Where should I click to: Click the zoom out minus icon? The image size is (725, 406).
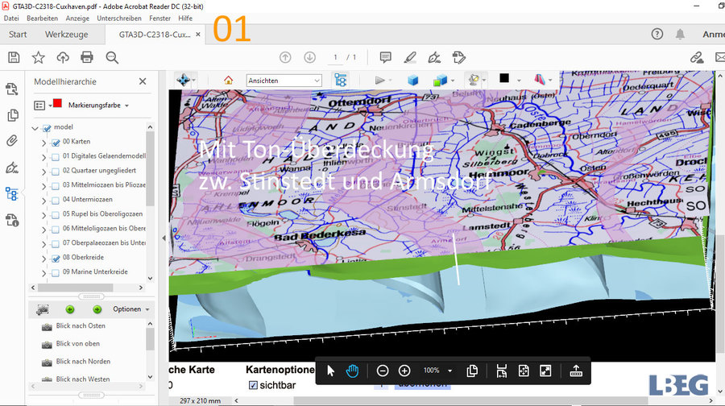[383, 371]
